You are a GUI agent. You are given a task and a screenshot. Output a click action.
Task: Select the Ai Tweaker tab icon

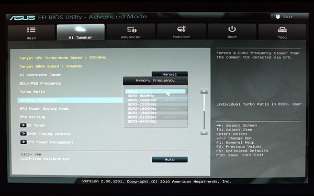[80, 29]
